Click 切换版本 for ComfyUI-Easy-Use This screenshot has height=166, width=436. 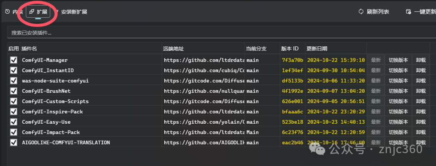click(x=398, y=122)
